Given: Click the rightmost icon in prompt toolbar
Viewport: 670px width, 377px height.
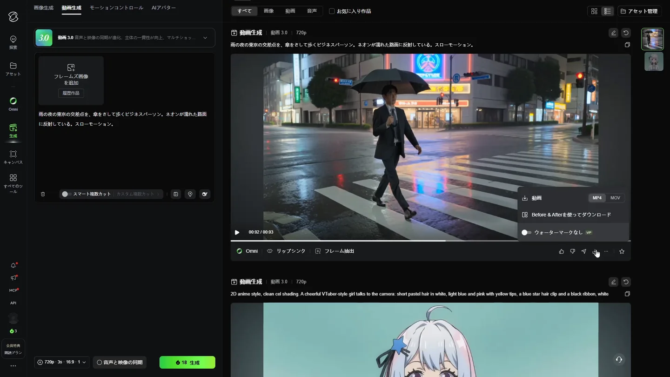Looking at the screenshot, I should 205,194.
